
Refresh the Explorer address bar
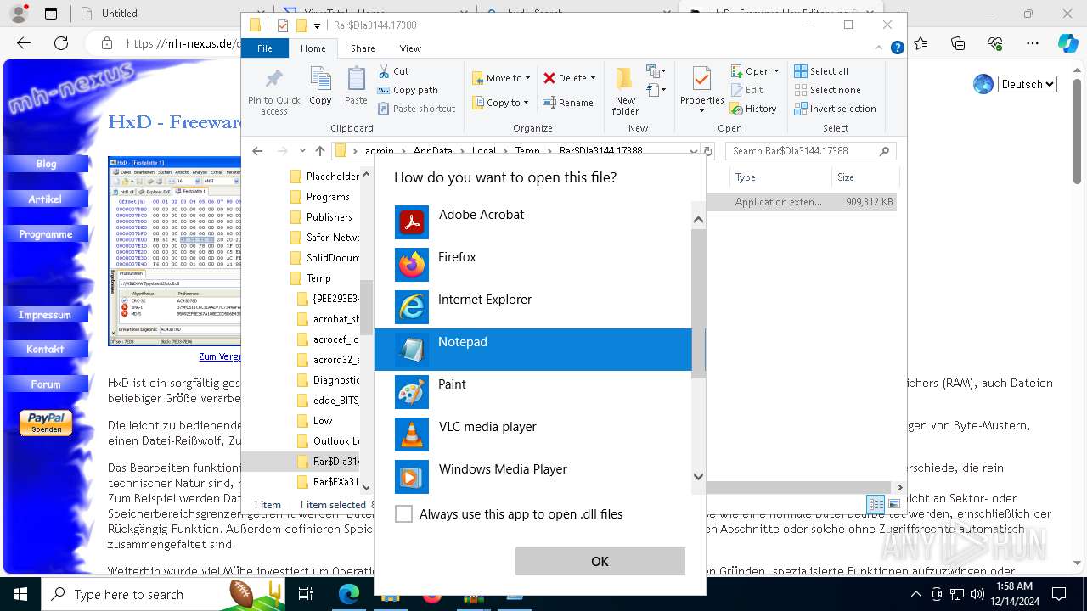pyautogui.click(x=709, y=151)
